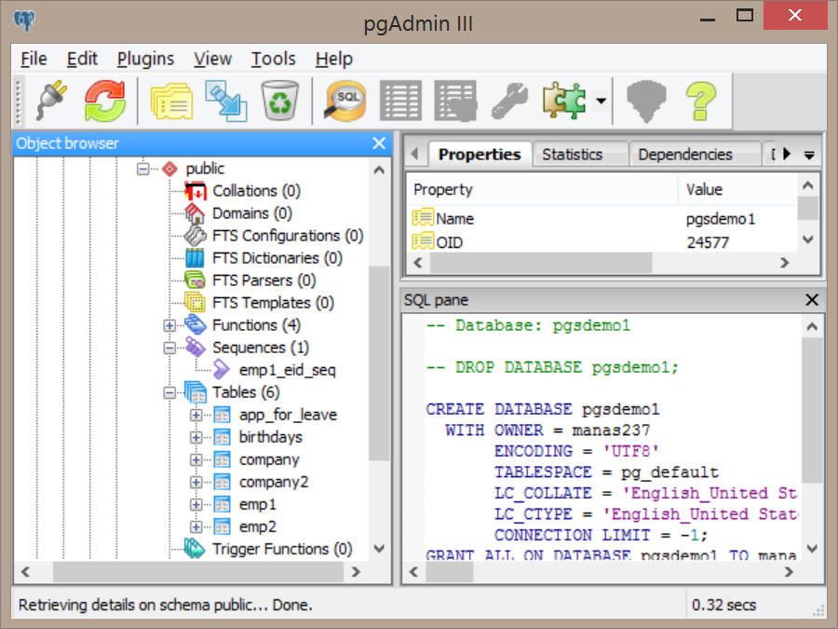This screenshot has width=838, height=629.
Task: Expand the company table node
Action: [196, 460]
